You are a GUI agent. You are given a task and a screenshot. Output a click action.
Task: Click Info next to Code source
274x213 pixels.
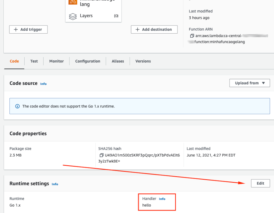point(43,84)
